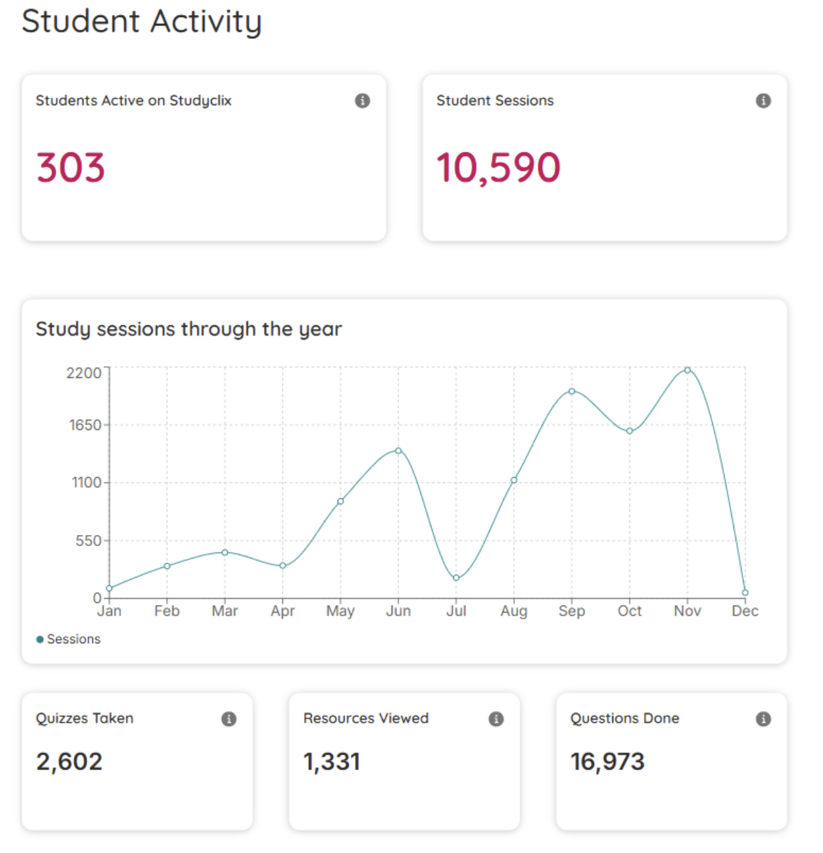Screen dimensions: 823x853
Task: Click the Nov x-axis label
Action: coord(688,611)
